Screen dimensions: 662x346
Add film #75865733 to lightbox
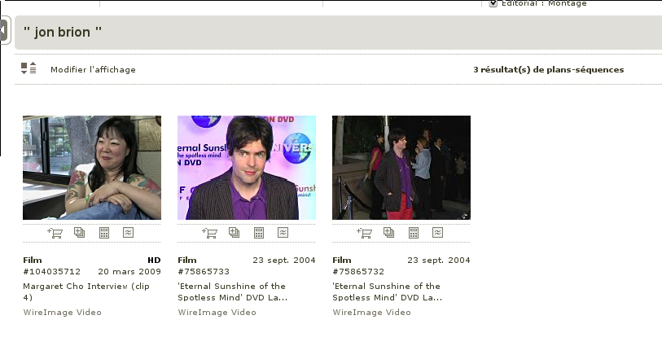point(234,233)
